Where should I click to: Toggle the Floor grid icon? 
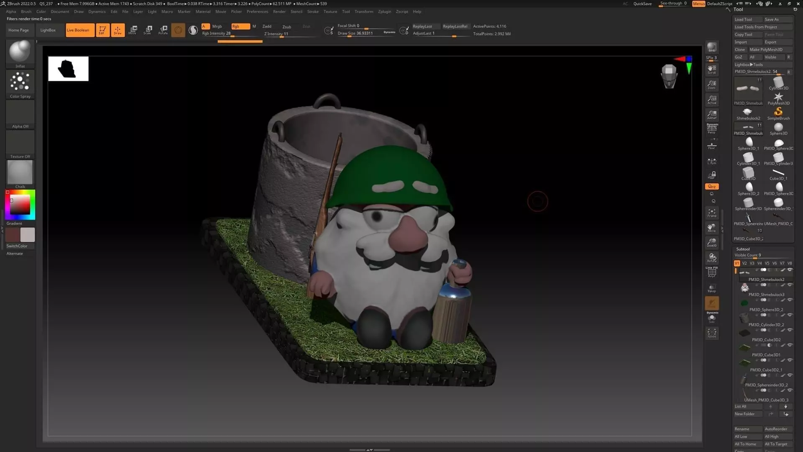click(711, 146)
